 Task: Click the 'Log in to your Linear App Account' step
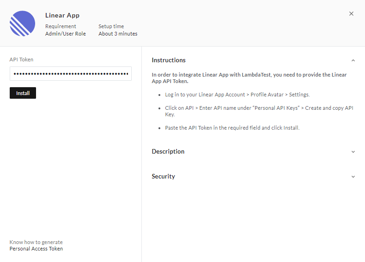coord(237,95)
